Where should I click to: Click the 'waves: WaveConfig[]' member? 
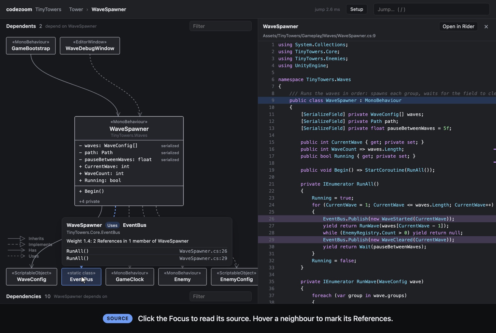pyautogui.click(x=129, y=146)
